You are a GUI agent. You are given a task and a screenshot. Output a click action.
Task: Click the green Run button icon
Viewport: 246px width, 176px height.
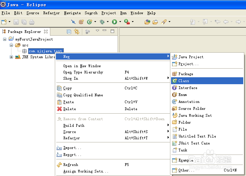coord(114,22)
